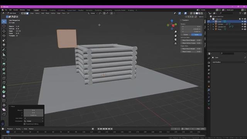Adjust Mean Bevel Weight vertex slider
The image size is (247, 139).
(x=191, y=40)
